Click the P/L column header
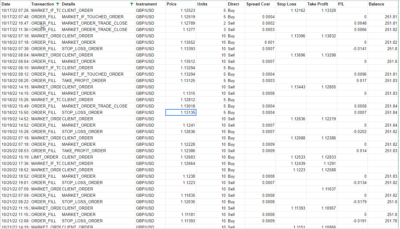400x229 pixels. tap(352, 4)
